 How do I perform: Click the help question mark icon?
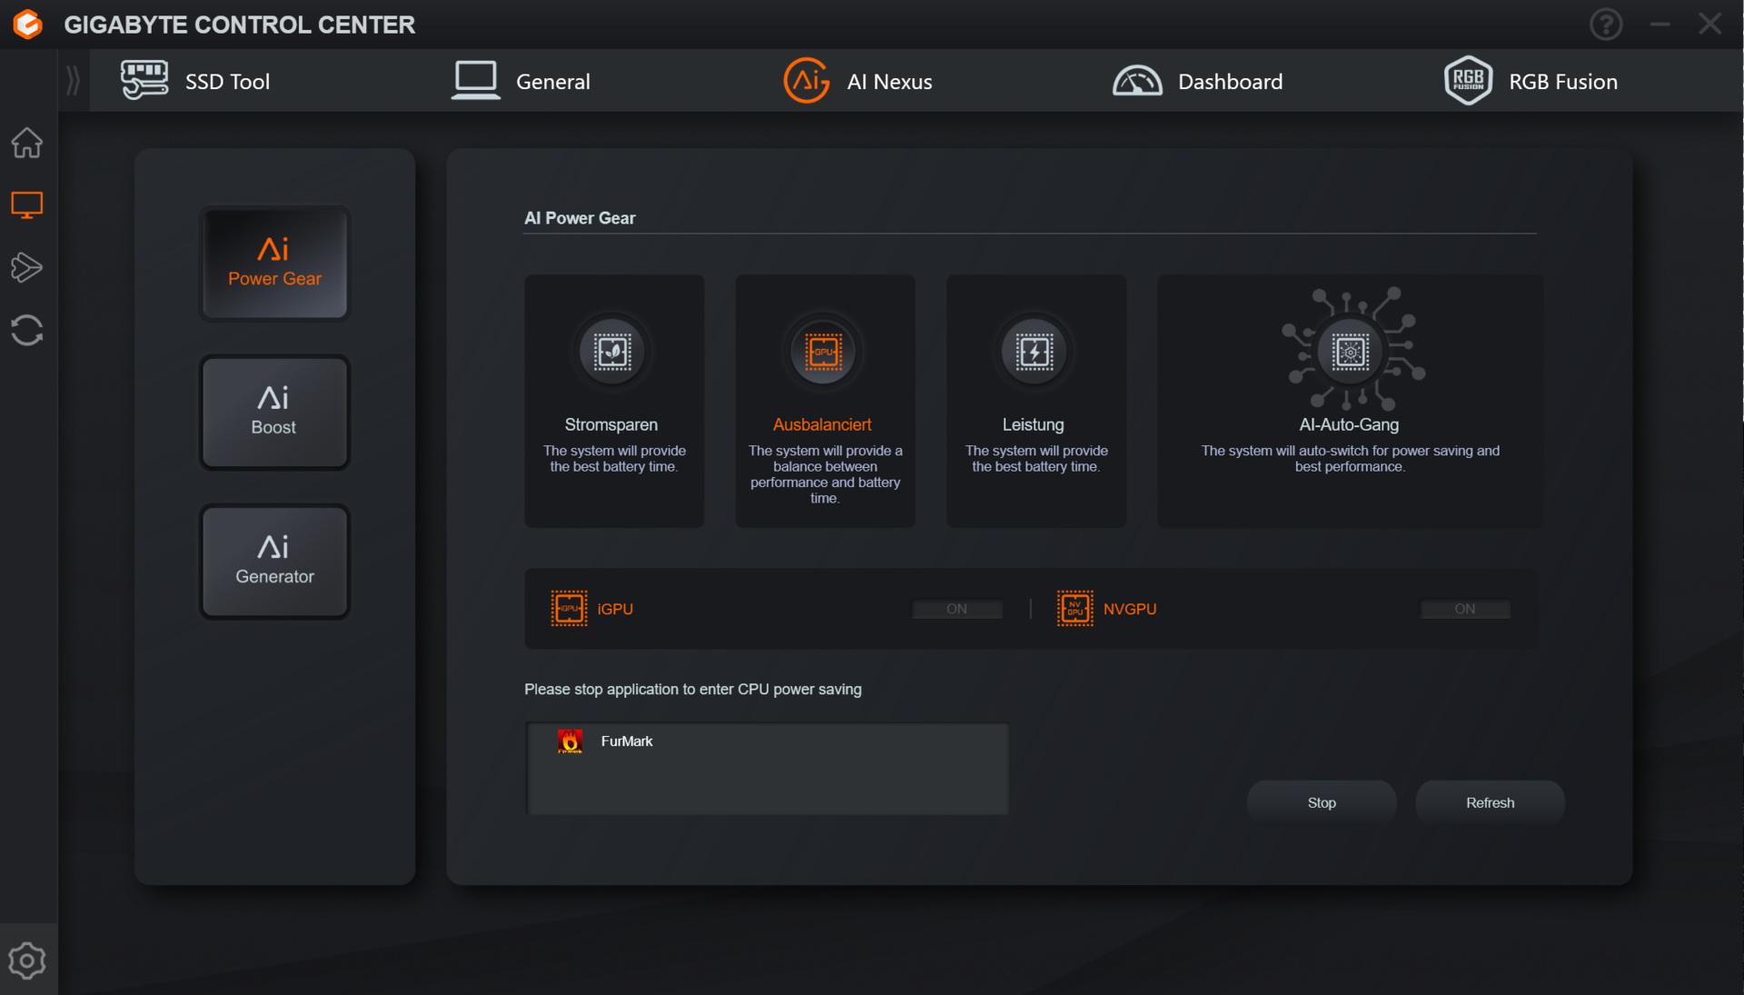pos(1606,25)
